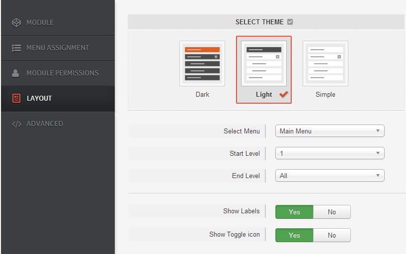
Task: Click the Module Permissions user icon
Action: (16, 73)
